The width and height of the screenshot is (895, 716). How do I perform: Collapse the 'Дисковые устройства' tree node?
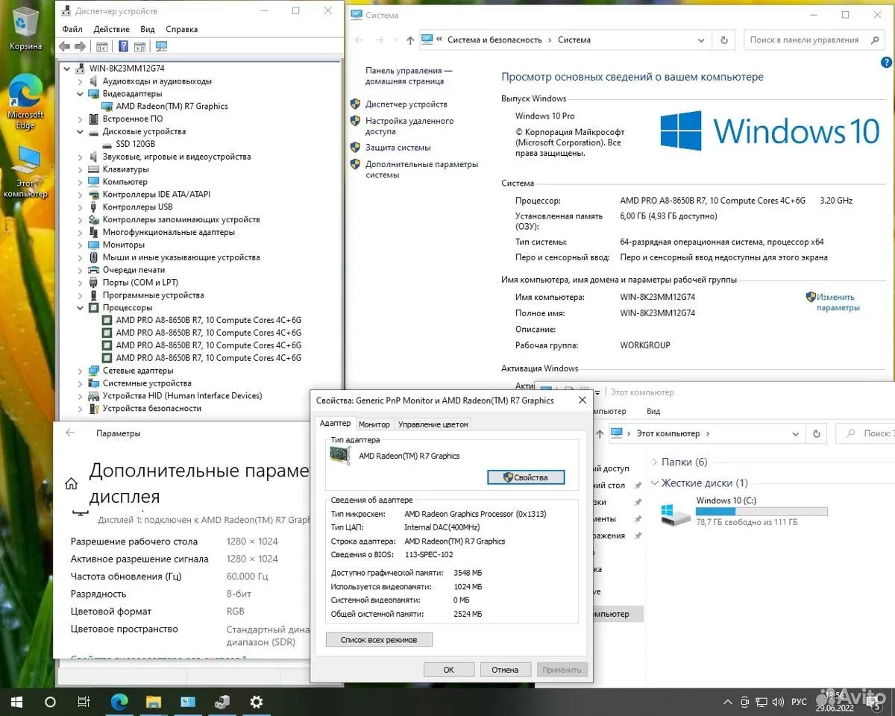81,131
